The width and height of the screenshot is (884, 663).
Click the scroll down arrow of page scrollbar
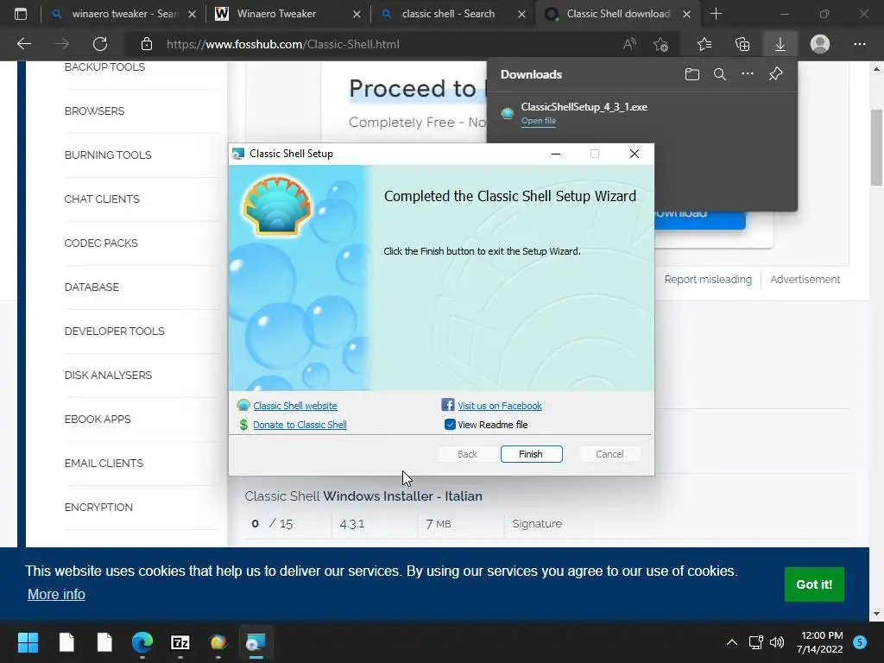pyautogui.click(x=876, y=614)
